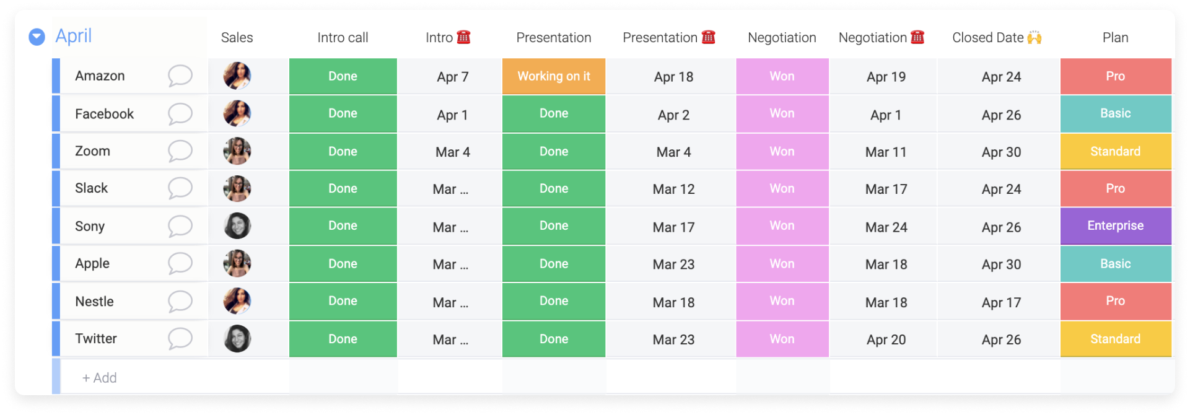Click the Nestle row salesperson avatar
The width and height of the screenshot is (1190, 415).
237,301
